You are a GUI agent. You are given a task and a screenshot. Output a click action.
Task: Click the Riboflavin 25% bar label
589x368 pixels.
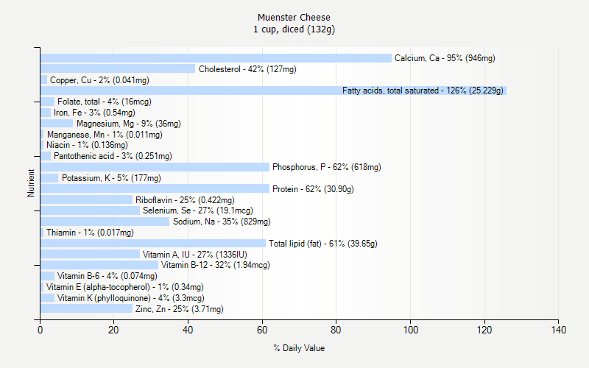click(185, 200)
